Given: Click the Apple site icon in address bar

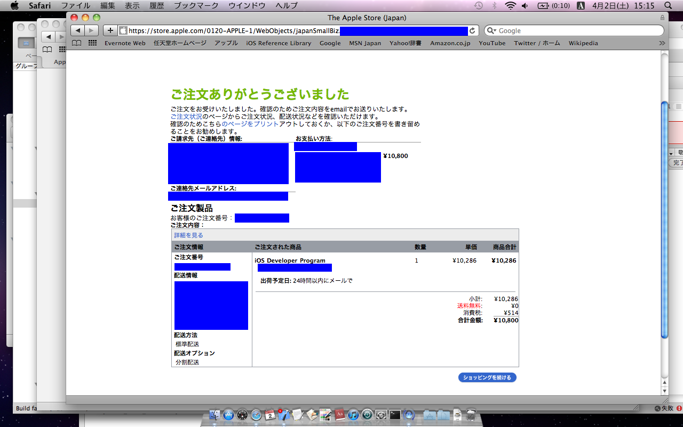Looking at the screenshot, I should [x=123, y=30].
